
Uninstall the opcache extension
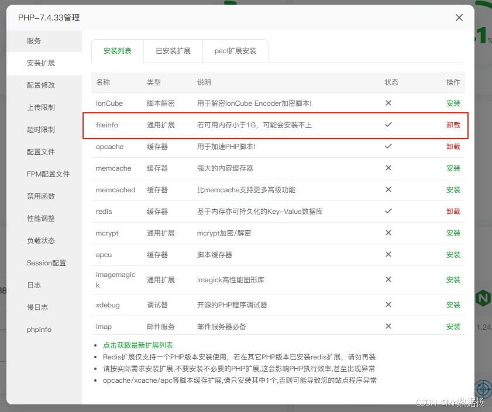coord(453,147)
